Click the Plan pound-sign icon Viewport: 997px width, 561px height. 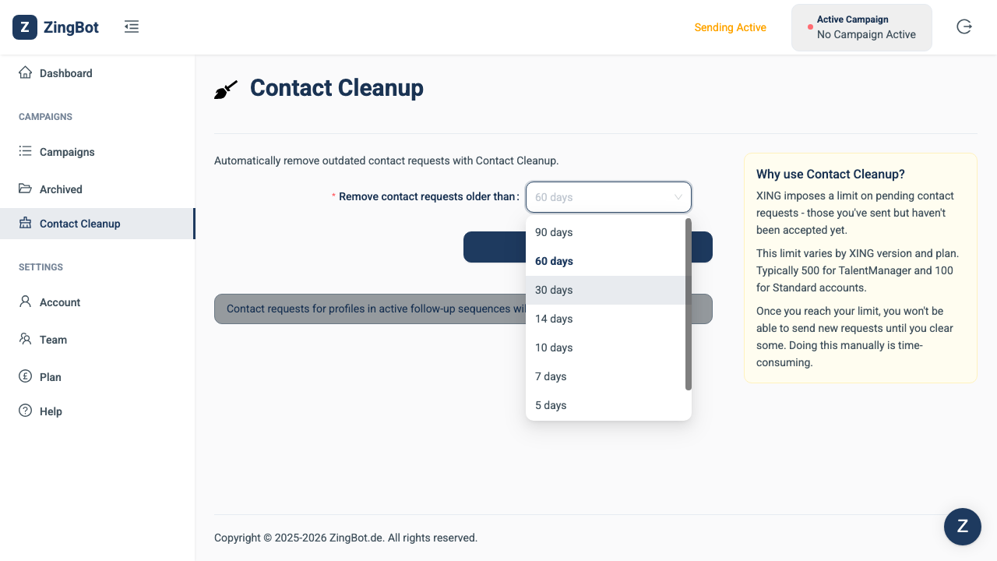[25, 376]
